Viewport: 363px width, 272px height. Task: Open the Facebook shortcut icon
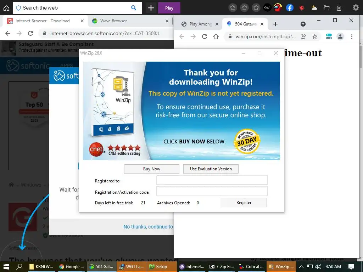(290, 8)
